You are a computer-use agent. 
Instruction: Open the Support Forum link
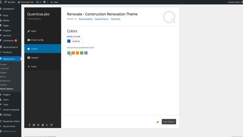point(102,19)
